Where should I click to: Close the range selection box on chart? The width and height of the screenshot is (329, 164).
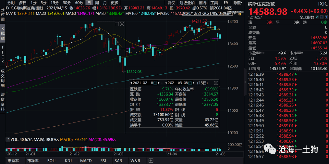(122, 24)
